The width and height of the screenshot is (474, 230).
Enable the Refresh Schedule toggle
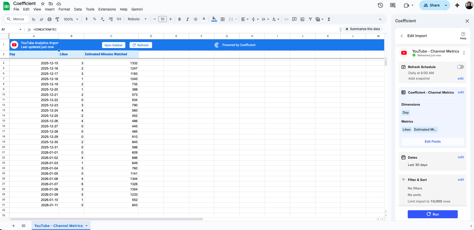(x=460, y=67)
